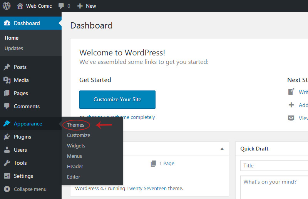This screenshot has width=308, height=199.
Task: Open Updates under Dashboard
Action: [x=14, y=48]
